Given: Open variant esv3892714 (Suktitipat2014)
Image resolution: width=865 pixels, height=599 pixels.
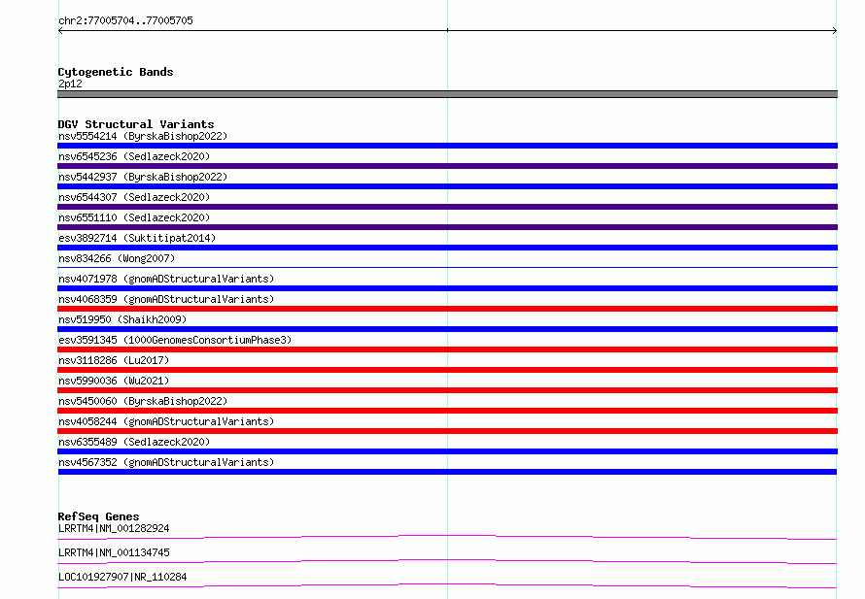Looking at the screenshot, I should coord(137,238).
